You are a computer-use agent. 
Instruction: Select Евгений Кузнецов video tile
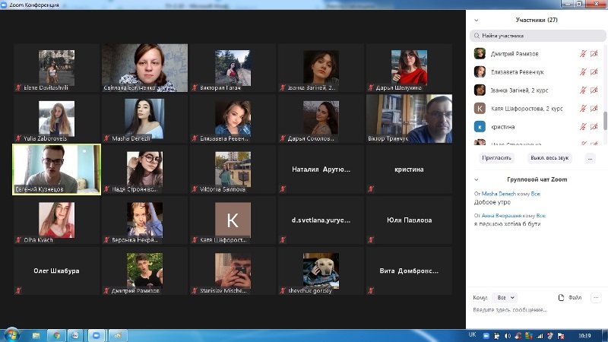click(56, 169)
